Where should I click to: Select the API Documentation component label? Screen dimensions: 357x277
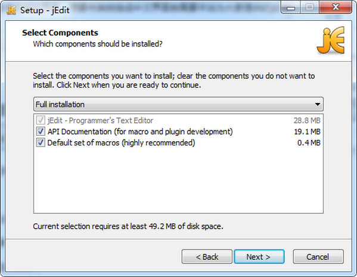click(x=140, y=132)
